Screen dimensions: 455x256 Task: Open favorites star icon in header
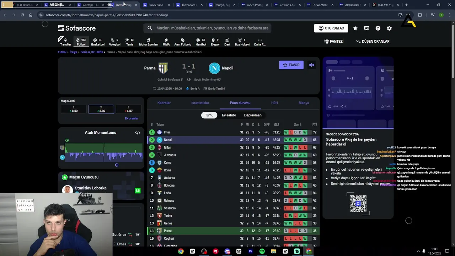click(355, 28)
